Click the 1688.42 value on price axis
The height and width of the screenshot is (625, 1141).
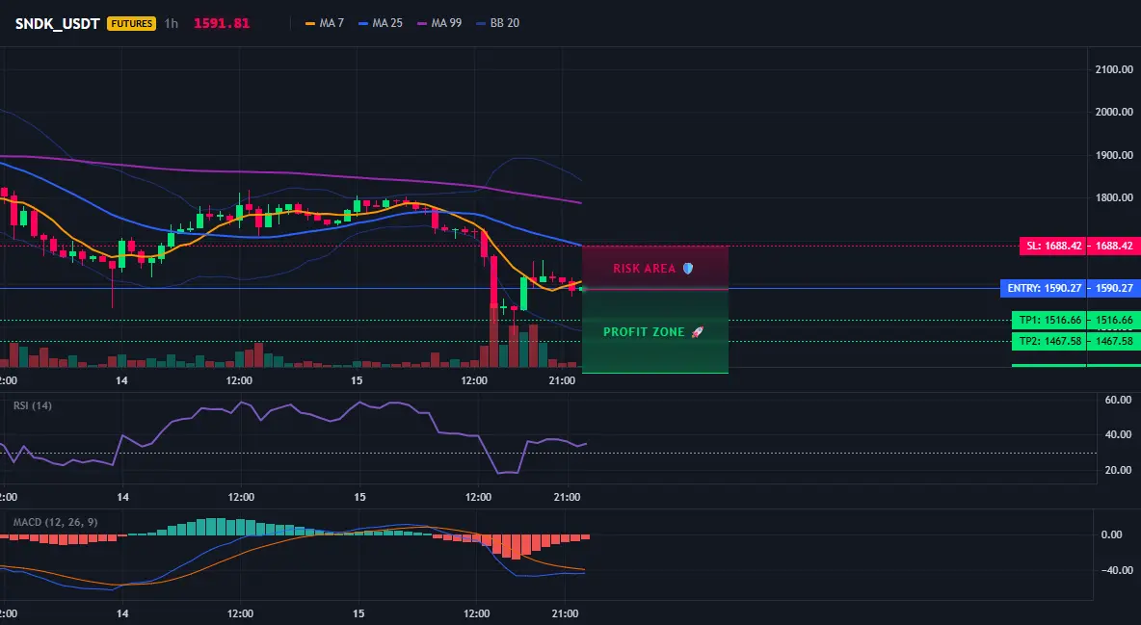(x=1114, y=246)
